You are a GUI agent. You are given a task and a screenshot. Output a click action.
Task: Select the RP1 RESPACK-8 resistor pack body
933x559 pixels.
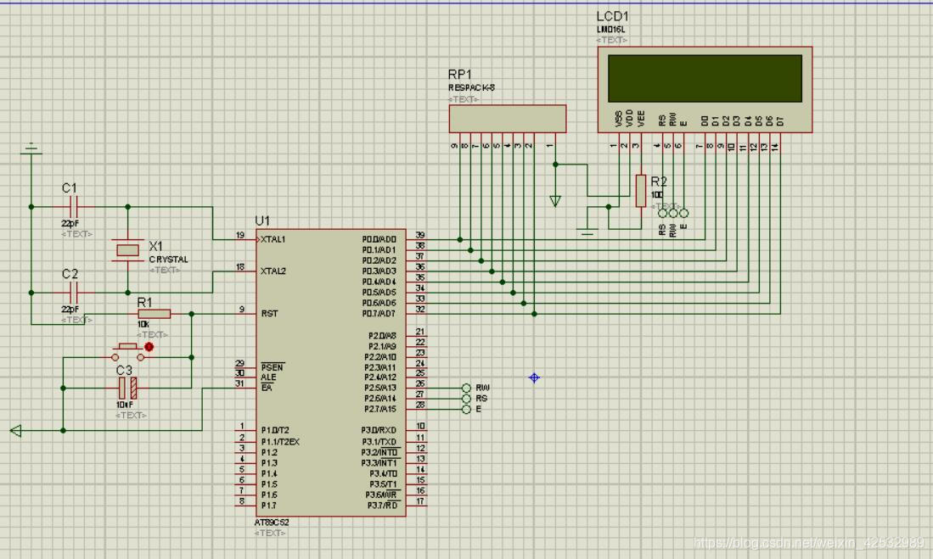point(507,119)
